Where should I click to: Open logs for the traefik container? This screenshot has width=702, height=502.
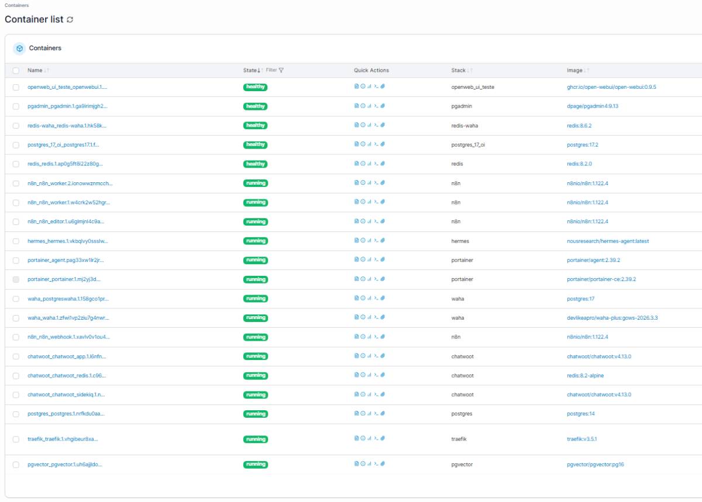356,439
